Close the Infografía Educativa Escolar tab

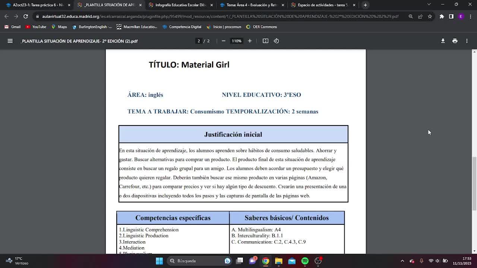[x=212, y=5]
